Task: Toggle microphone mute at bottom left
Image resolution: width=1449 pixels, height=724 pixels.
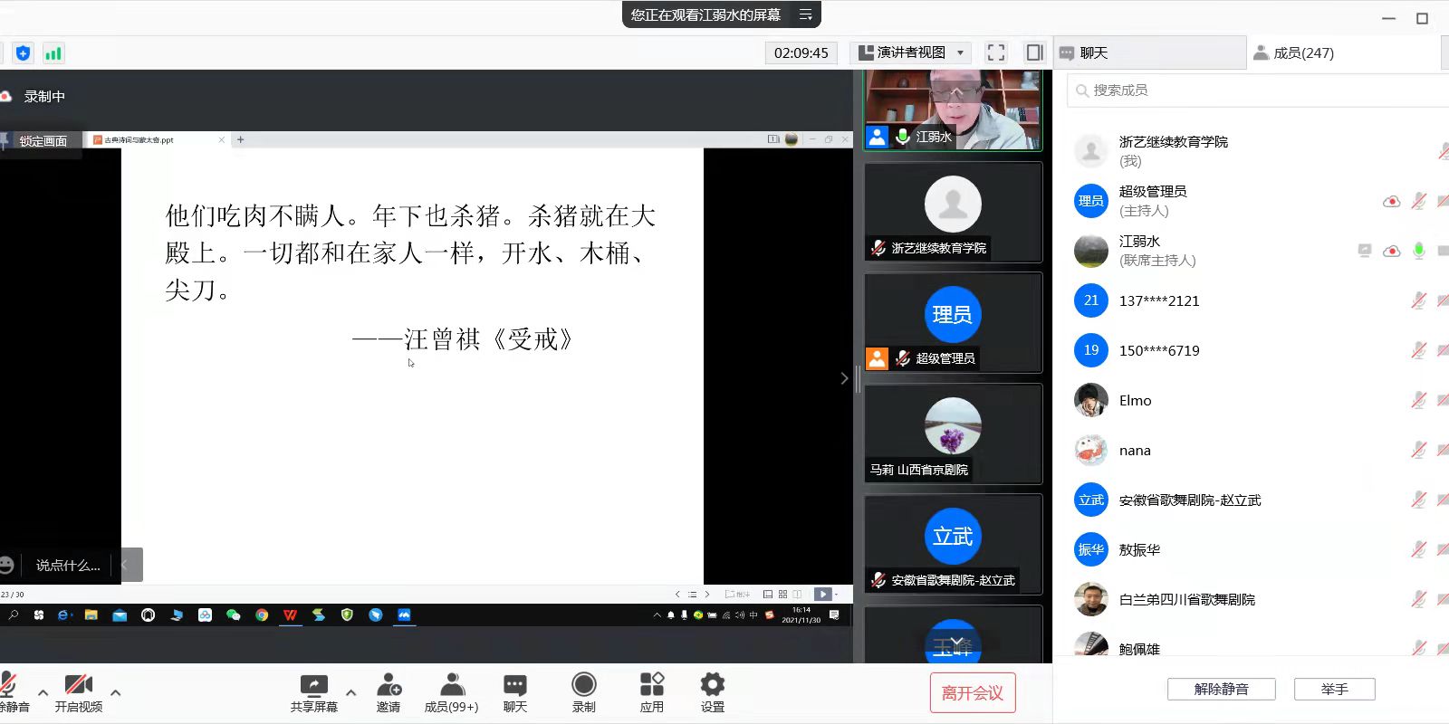Action: [9, 686]
